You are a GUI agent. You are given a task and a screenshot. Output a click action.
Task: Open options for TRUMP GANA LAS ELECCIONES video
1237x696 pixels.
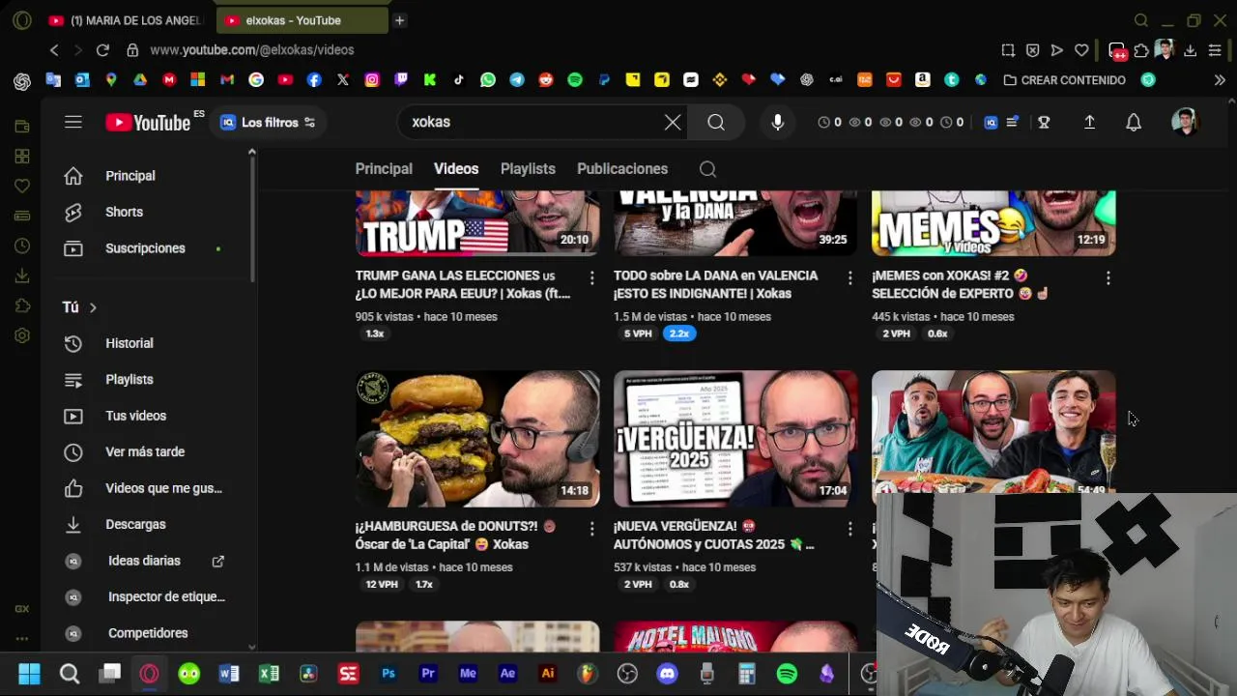pyautogui.click(x=591, y=277)
